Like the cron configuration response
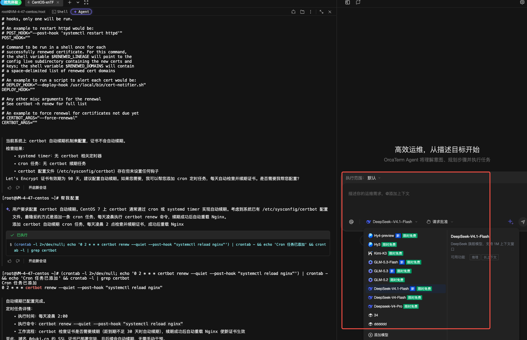 pos(9,261)
